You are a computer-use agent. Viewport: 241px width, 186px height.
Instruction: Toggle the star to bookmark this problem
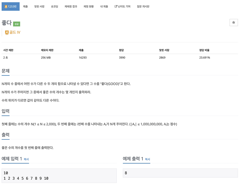tap(233, 22)
